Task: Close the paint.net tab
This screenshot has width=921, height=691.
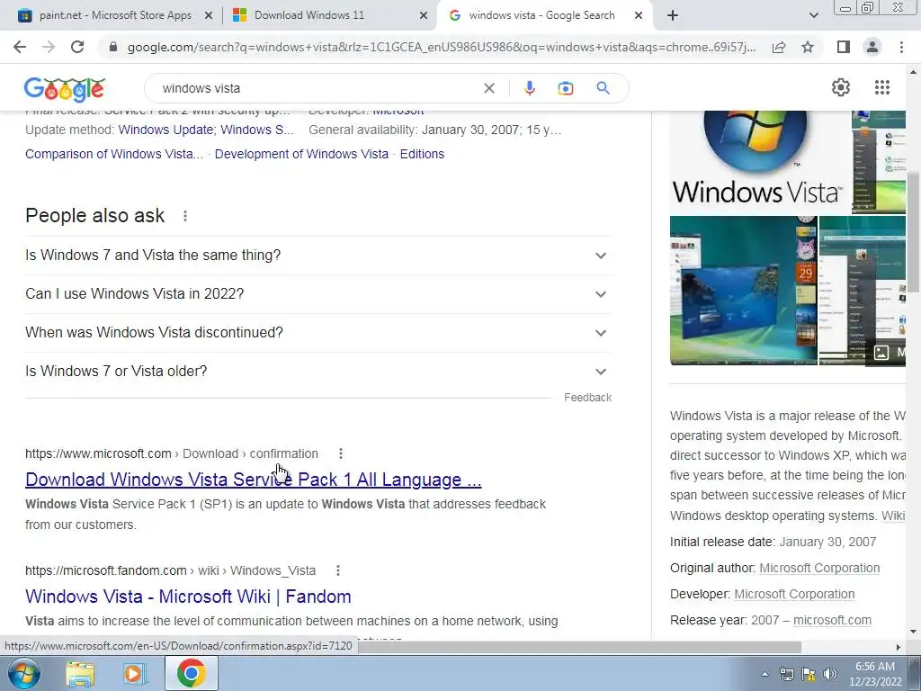Action: tap(209, 16)
